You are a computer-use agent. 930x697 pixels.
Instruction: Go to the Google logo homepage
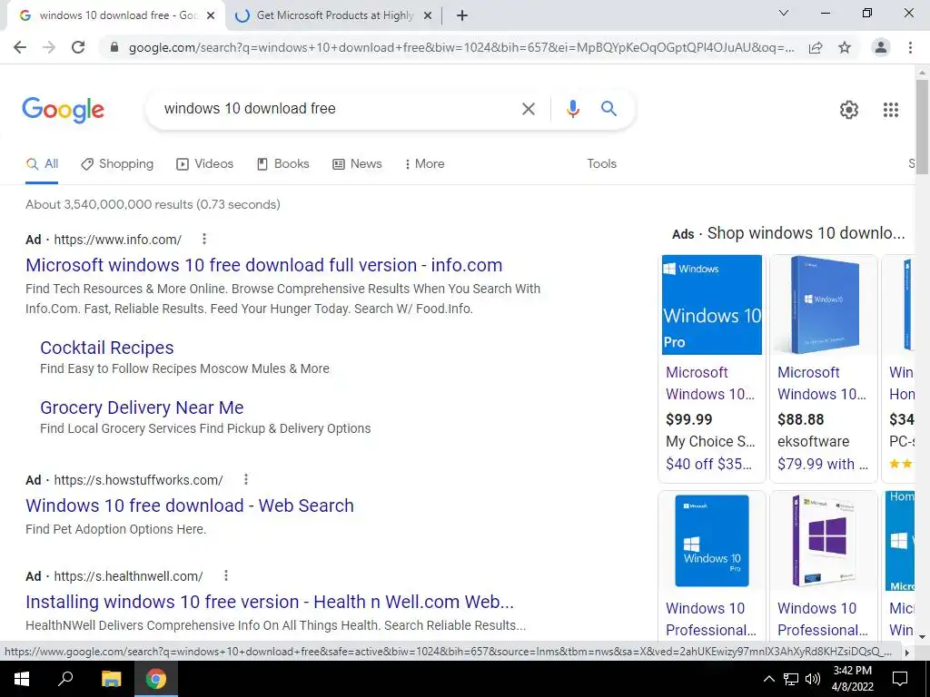pyautogui.click(x=63, y=110)
